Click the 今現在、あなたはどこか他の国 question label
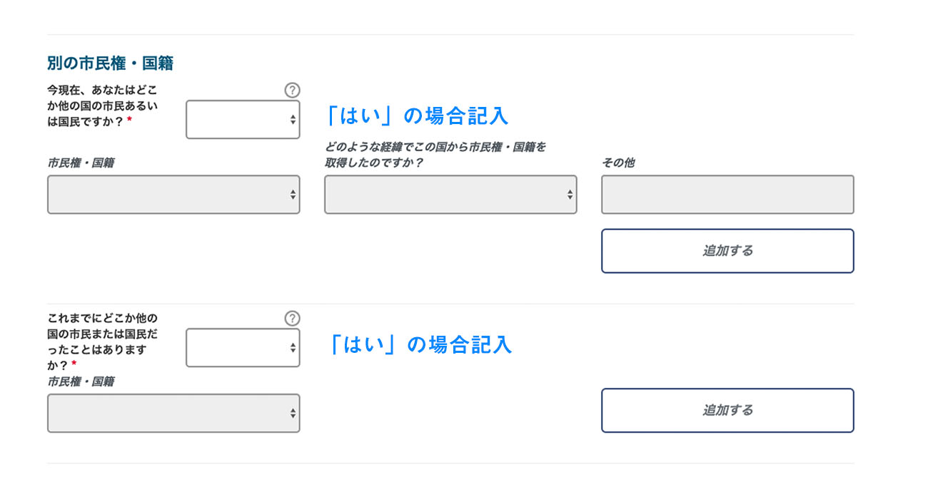 click(102, 106)
